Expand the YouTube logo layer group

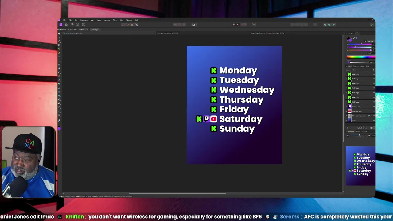tap(346, 111)
